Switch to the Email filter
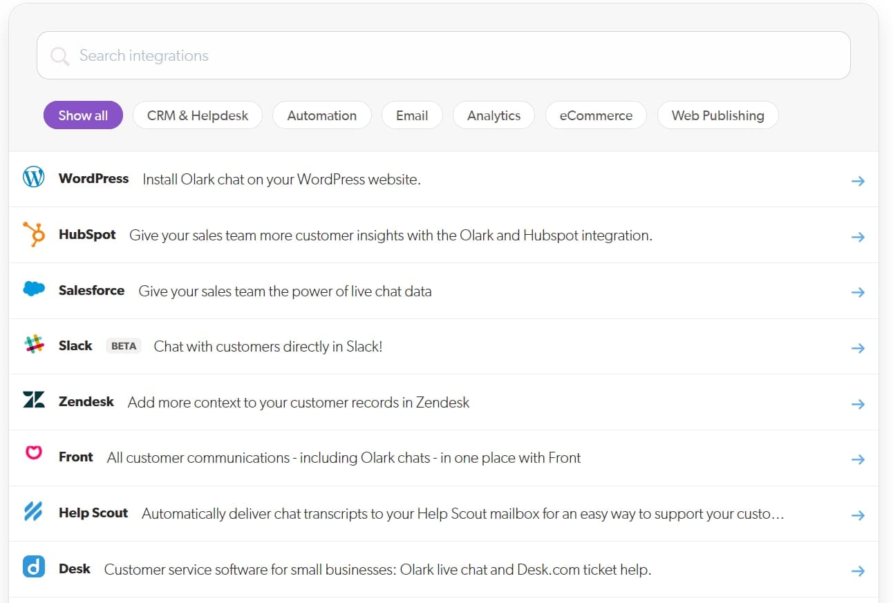The width and height of the screenshot is (893, 603). (x=412, y=115)
